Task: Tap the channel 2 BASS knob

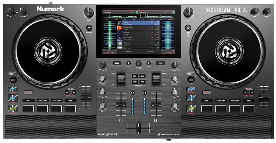Action: (174, 106)
